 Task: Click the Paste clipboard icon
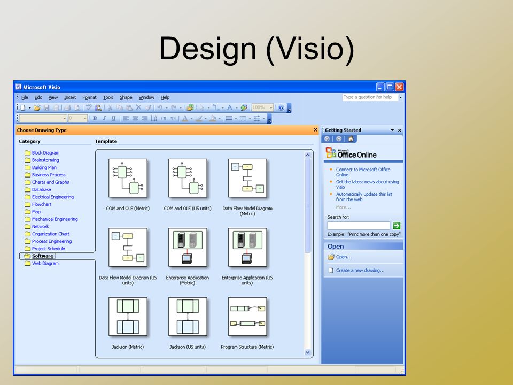(129, 107)
